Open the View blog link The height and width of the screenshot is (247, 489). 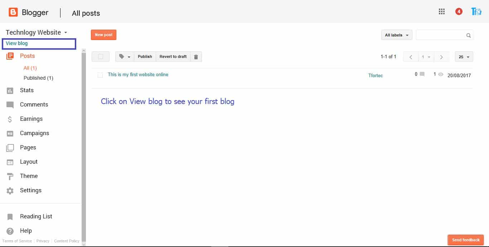point(17,44)
